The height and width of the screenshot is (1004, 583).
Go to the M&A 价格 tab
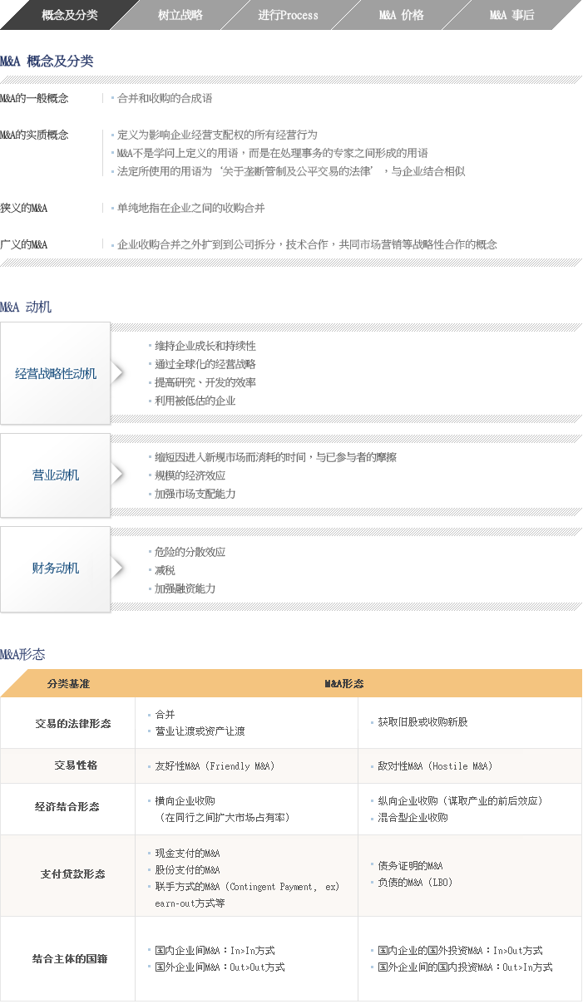point(401,15)
